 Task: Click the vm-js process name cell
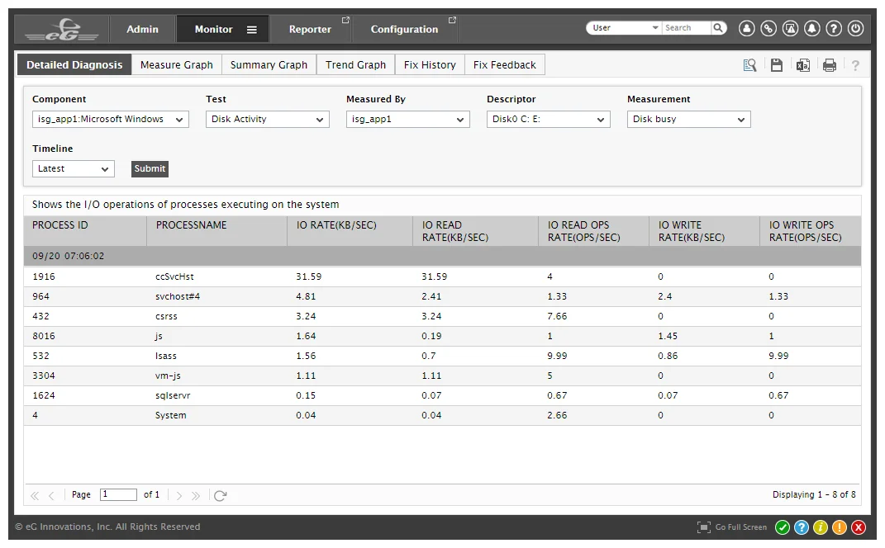tap(169, 376)
